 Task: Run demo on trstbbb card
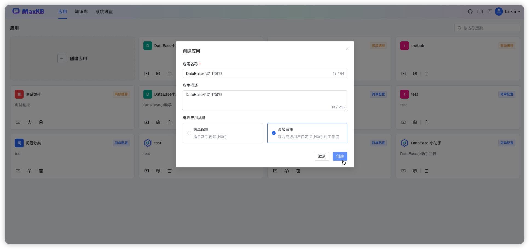[403, 74]
